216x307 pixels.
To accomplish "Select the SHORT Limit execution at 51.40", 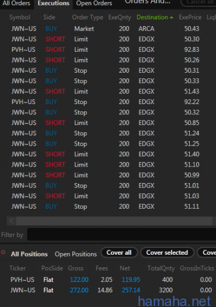I will coord(108,154).
